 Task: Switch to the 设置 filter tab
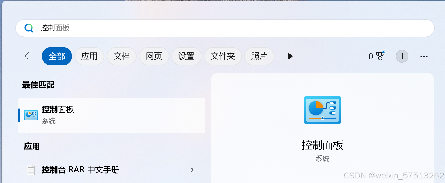point(186,56)
